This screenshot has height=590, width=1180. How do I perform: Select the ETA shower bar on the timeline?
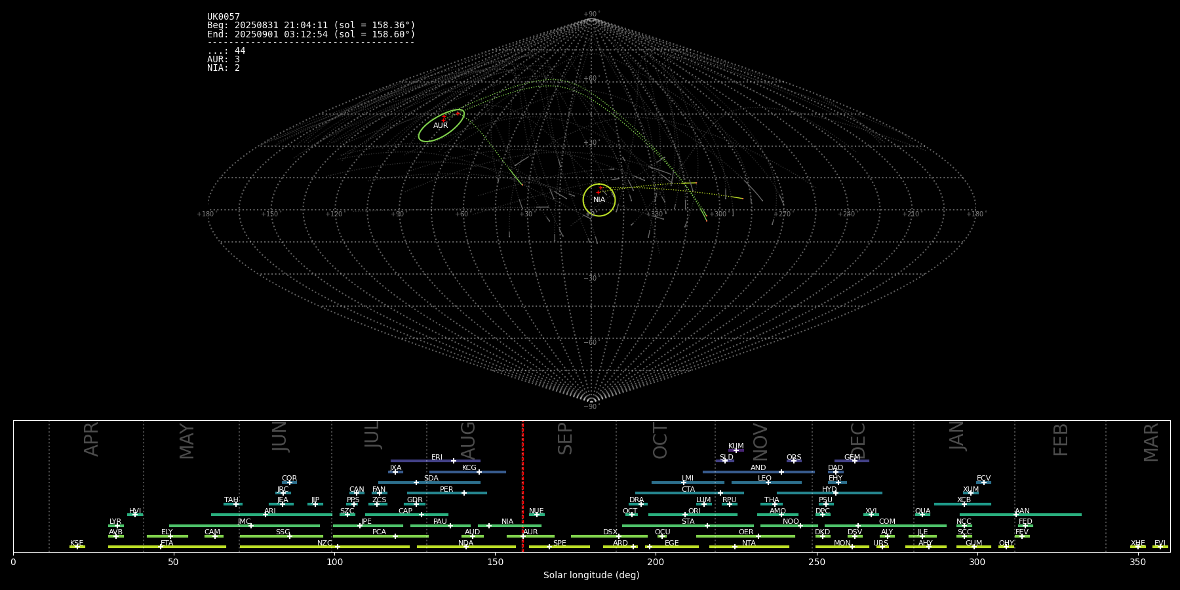click(167, 547)
